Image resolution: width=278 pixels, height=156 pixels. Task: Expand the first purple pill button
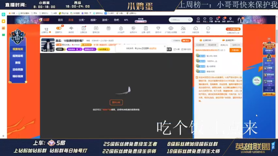74,49
